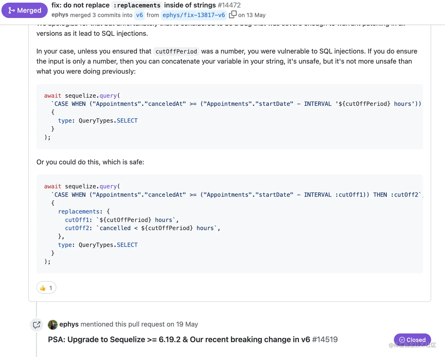Image resolution: width=445 pixels, height=357 pixels.
Task: Click the Closed status badge
Action: point(412,340)
